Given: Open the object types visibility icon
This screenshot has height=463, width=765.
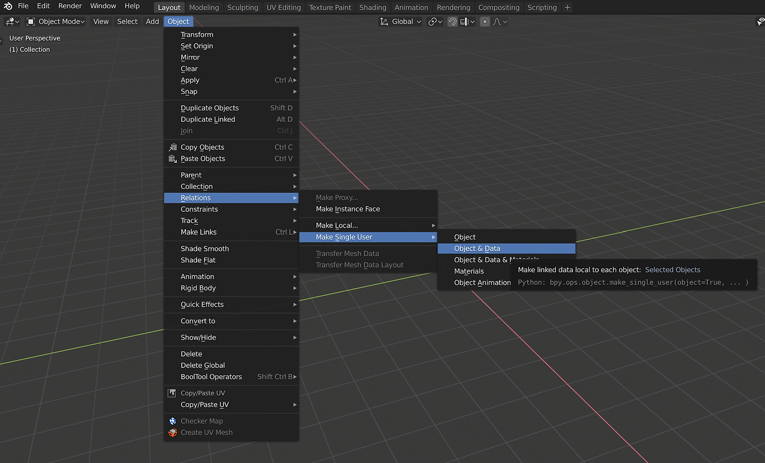Looking at the screenshot, I should pyautogui.click(x=761, y=22).
